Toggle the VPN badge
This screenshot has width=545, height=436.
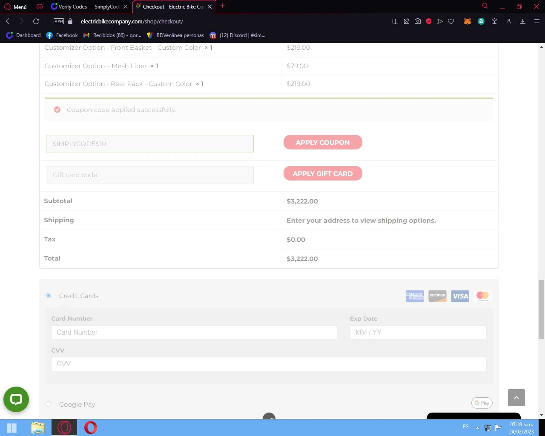(x=59, y=21)
